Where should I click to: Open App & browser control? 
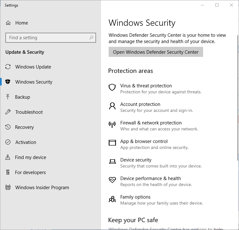[149, 144]
